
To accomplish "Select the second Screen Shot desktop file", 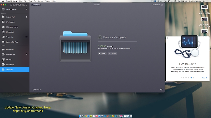I will click(204, 22).
